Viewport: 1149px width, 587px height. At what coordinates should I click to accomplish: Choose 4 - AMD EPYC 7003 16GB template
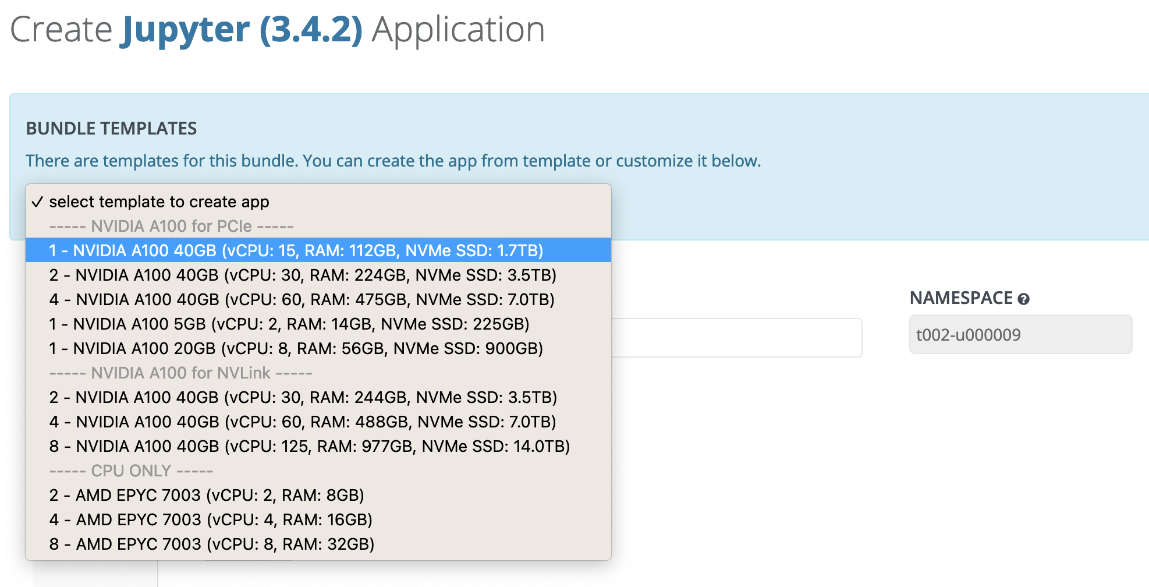[318, 519]
